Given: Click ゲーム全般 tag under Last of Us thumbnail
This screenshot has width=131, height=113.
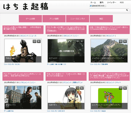Looking at the screenshot, I should coord(7,111).
